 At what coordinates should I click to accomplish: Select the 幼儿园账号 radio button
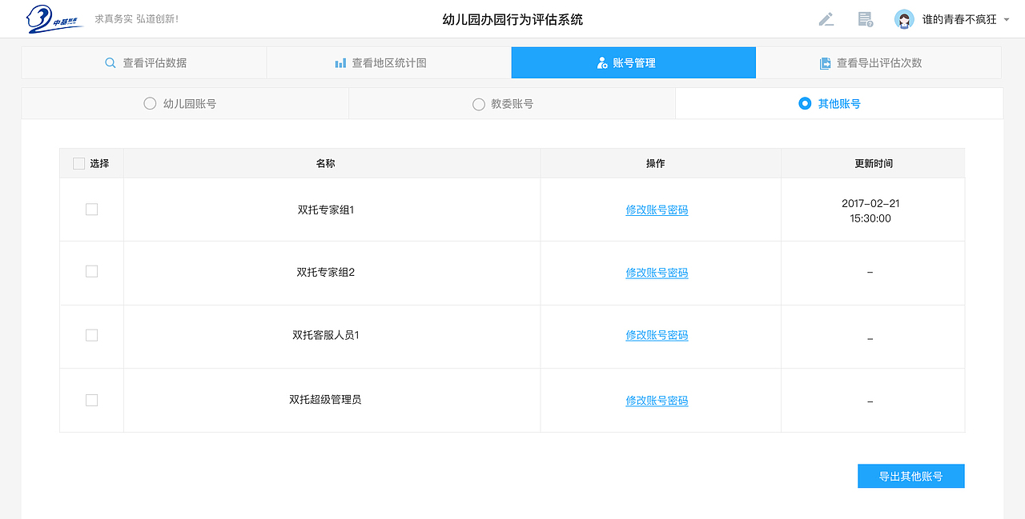149,103
